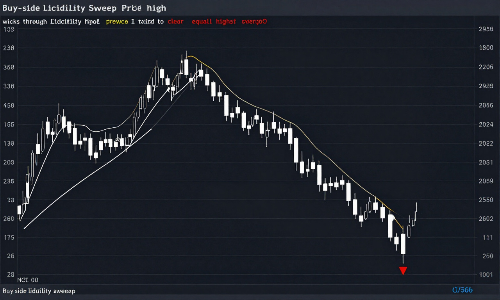Viewport: 500px width, 300px height.
Task: Click the red word "clear"
Action: click(175, 21)
